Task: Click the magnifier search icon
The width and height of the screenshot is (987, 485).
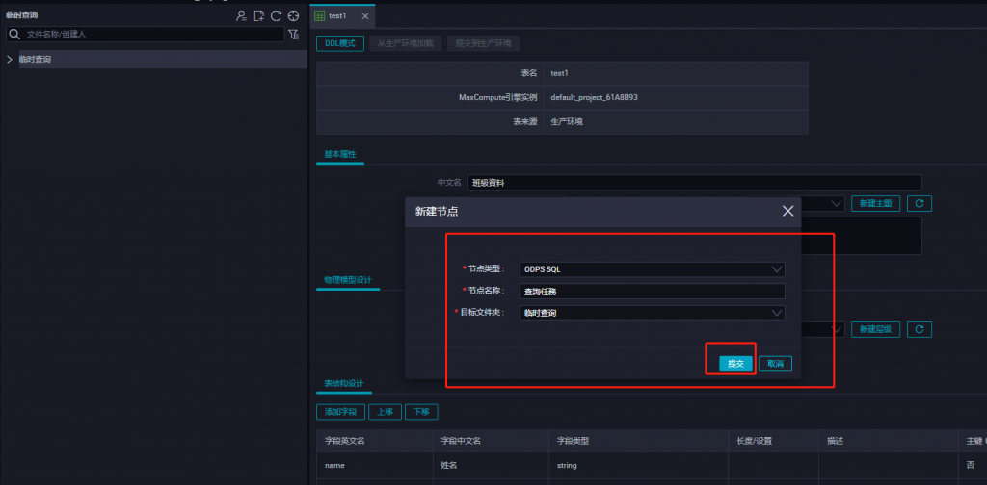Action: (x=14, y=34)
